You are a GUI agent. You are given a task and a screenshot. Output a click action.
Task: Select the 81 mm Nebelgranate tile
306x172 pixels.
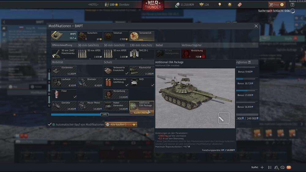(168, 54)
